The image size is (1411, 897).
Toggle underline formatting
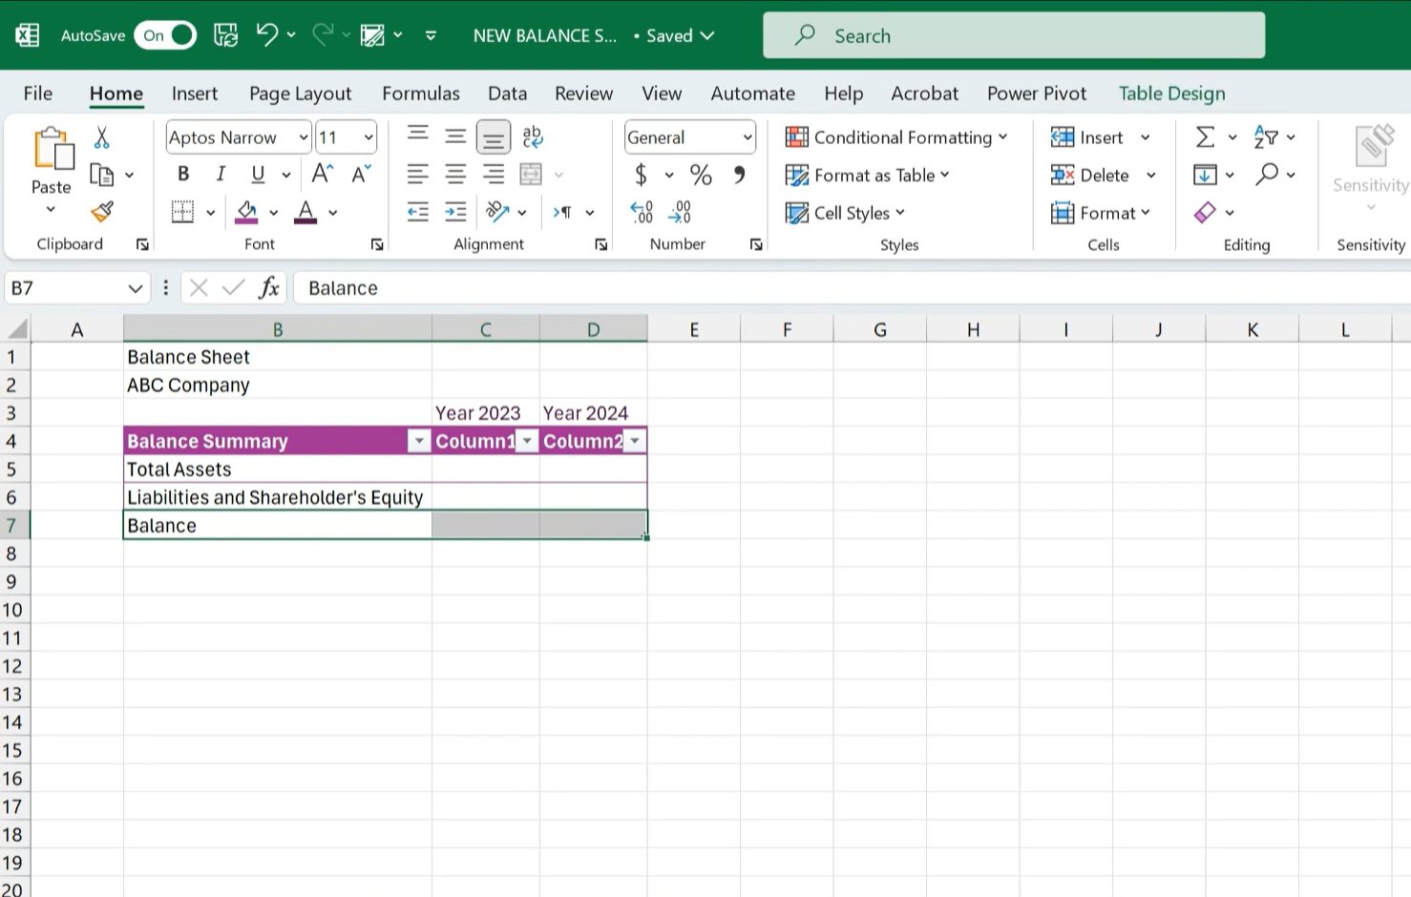coord(258,174)
